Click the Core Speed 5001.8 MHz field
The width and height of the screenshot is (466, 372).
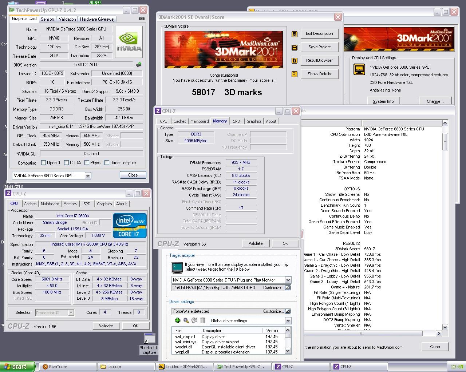[52, 279]
